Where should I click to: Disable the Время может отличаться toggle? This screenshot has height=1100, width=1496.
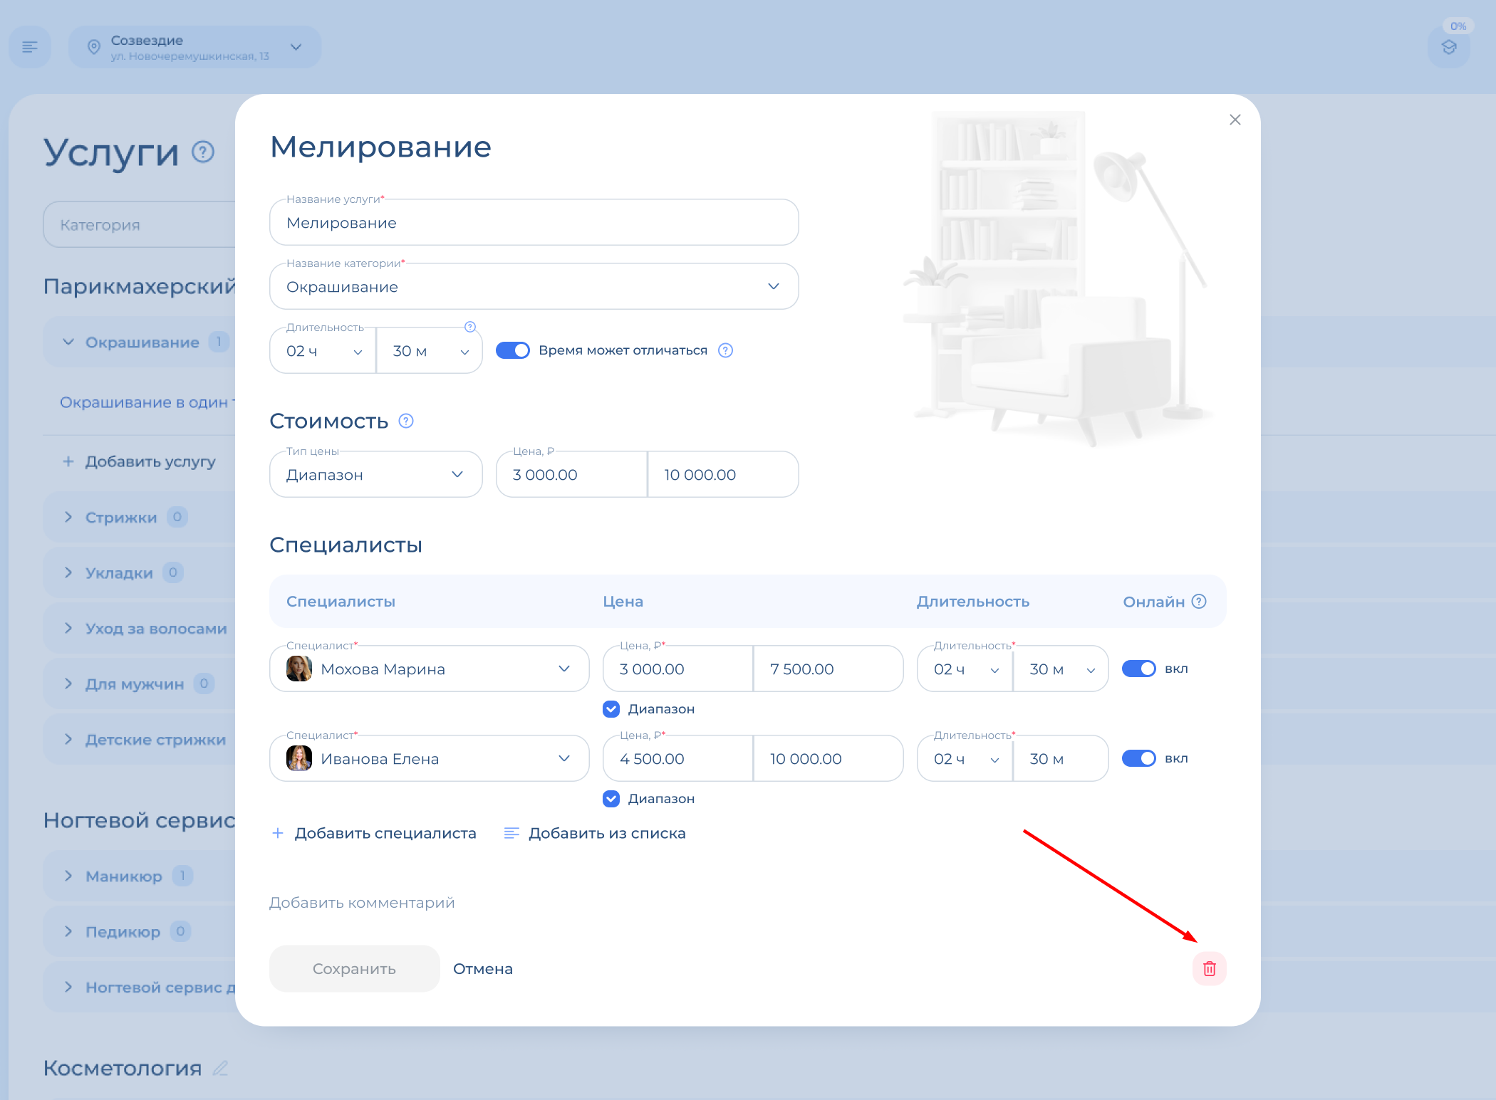click(513, 350)
